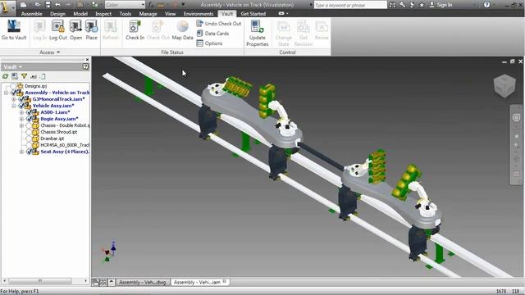Screen dimensions: 525x295
Task: Expand the Chassis - Double Robot node
Action: (x=22, y=125)
